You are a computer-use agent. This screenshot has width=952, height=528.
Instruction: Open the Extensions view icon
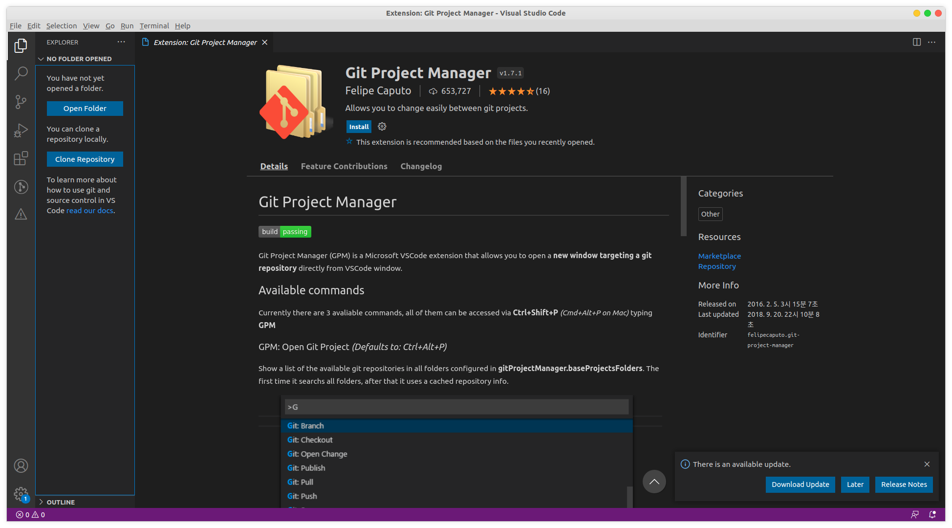click(21, 158)
